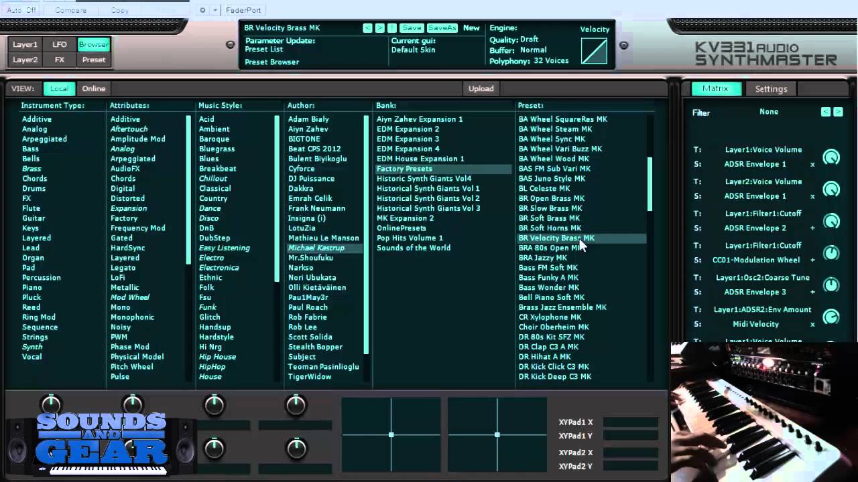The image size is (858, 482).
Task: Open the Velocity curve icon
Action: coord(594,51)
